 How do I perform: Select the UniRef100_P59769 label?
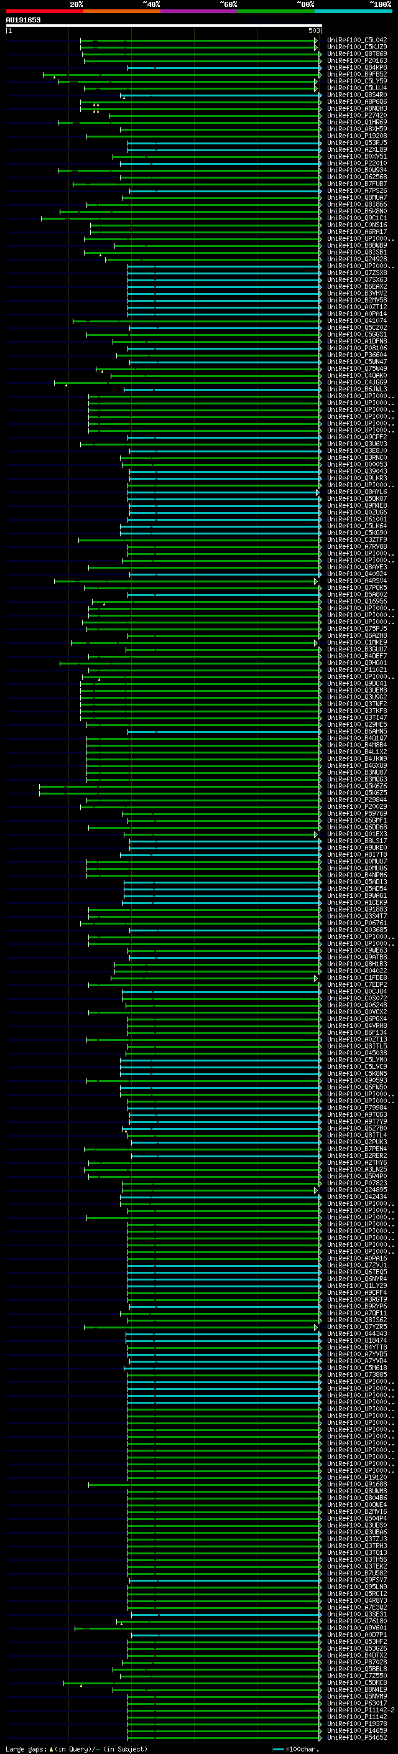pyautogui.click(x=357, y=814)
